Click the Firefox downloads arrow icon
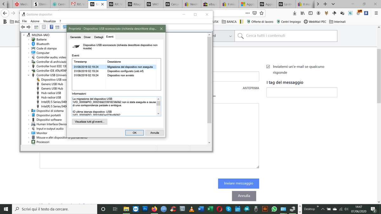 click(x=295, y=13)
